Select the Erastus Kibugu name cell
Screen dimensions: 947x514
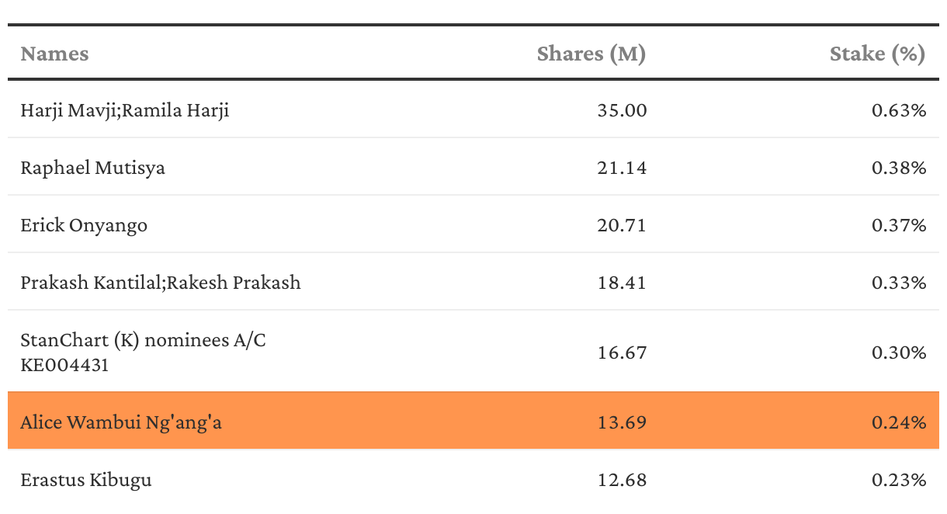pyautogui.click(x=86, y=480)
